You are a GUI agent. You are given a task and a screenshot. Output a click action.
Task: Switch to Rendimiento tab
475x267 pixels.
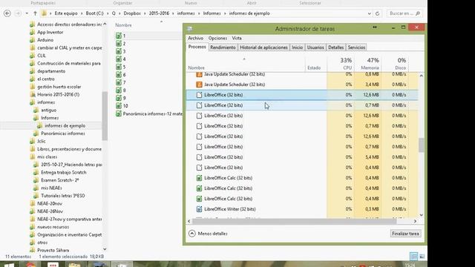[x=223, y=47]
